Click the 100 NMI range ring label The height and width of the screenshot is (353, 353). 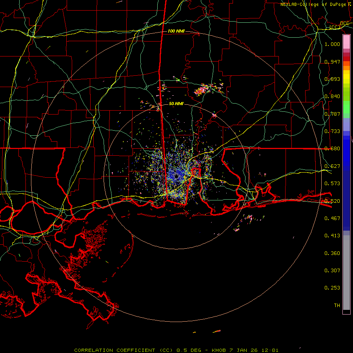176,31
